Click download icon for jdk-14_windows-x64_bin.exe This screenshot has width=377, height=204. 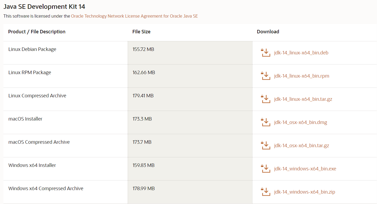(x=266, y=169)
